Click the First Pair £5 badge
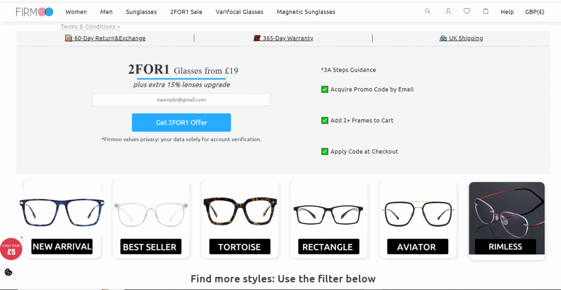This screenshot has width=561, height=290. pos(11,250)
